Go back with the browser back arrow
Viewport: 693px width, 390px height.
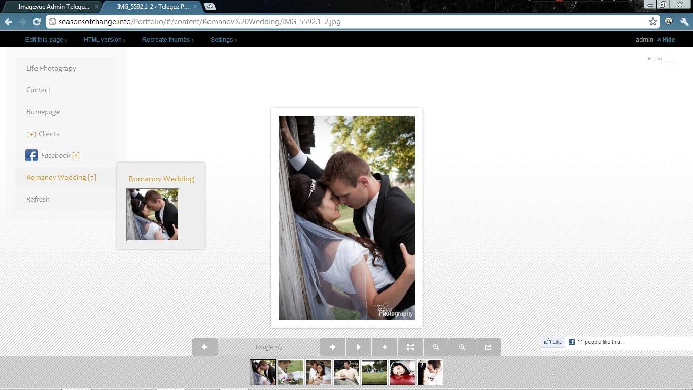point(8,22)
